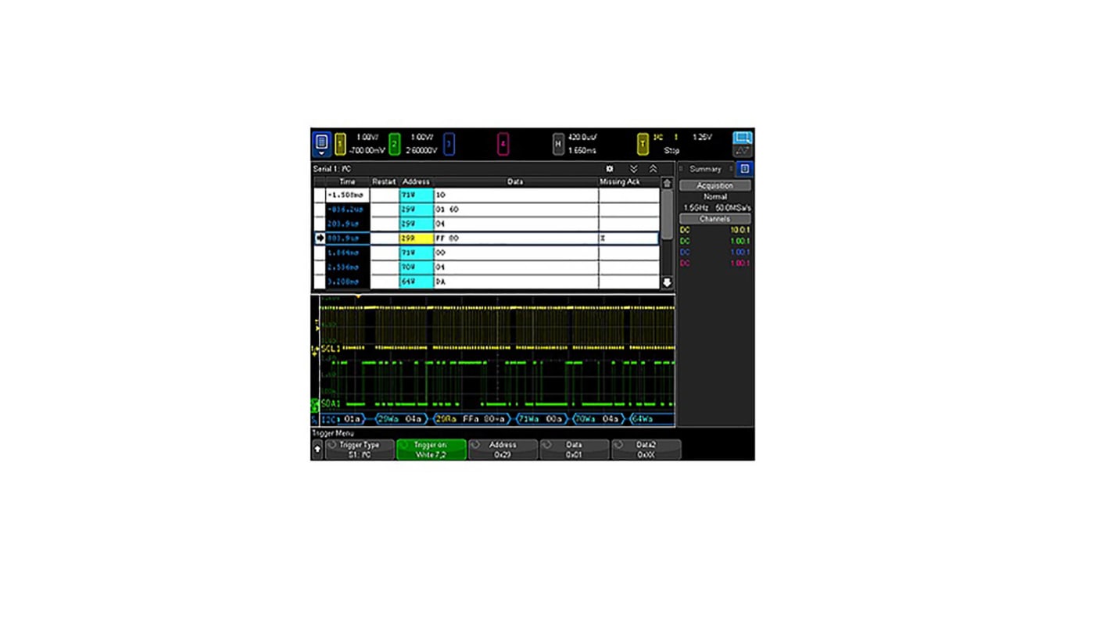Select the green Channel 2 icon
Image resolution: width=1110 pixels, height=624 pixels.
(393, 142)
